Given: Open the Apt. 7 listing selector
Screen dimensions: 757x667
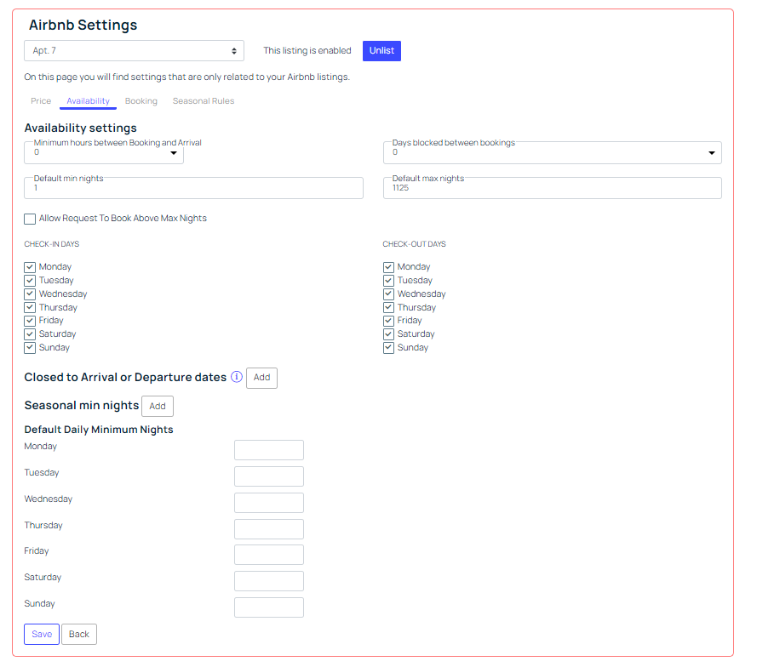Looking at the screenshot, I should click(x=135, y=51).
